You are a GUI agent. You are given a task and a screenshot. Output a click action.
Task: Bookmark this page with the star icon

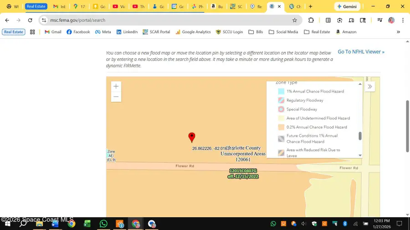(x=295, y=20)
